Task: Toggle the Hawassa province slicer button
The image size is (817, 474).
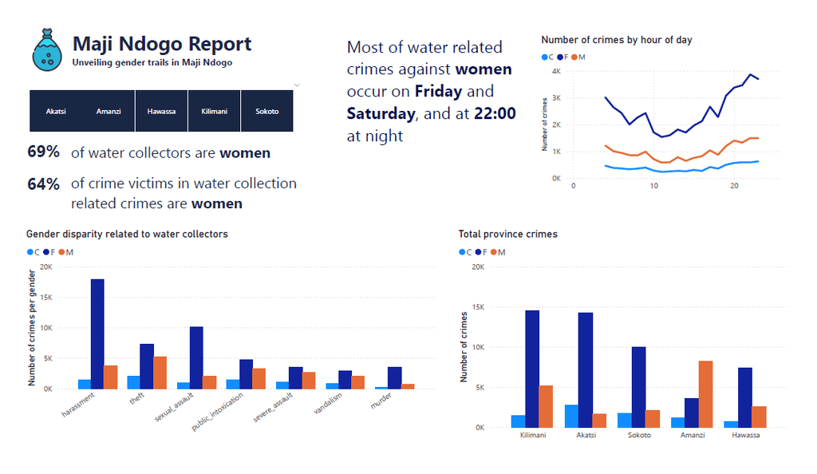Action: tap(161, 111)
